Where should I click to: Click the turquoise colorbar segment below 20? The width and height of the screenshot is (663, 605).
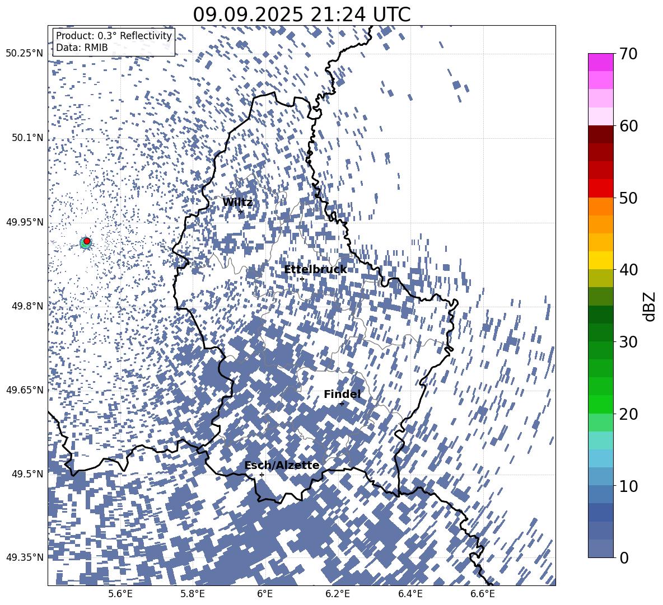tap(600, 440)
